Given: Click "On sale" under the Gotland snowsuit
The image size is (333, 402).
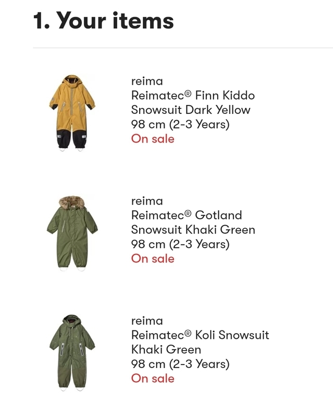Looking at the screenshot, I should click(153, 258).
